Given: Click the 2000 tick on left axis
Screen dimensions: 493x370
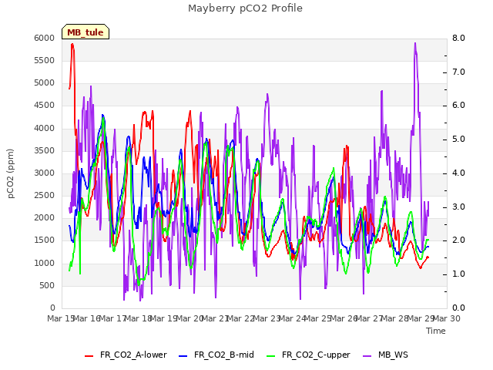Looking at the screenshot, I should [45, 217].
